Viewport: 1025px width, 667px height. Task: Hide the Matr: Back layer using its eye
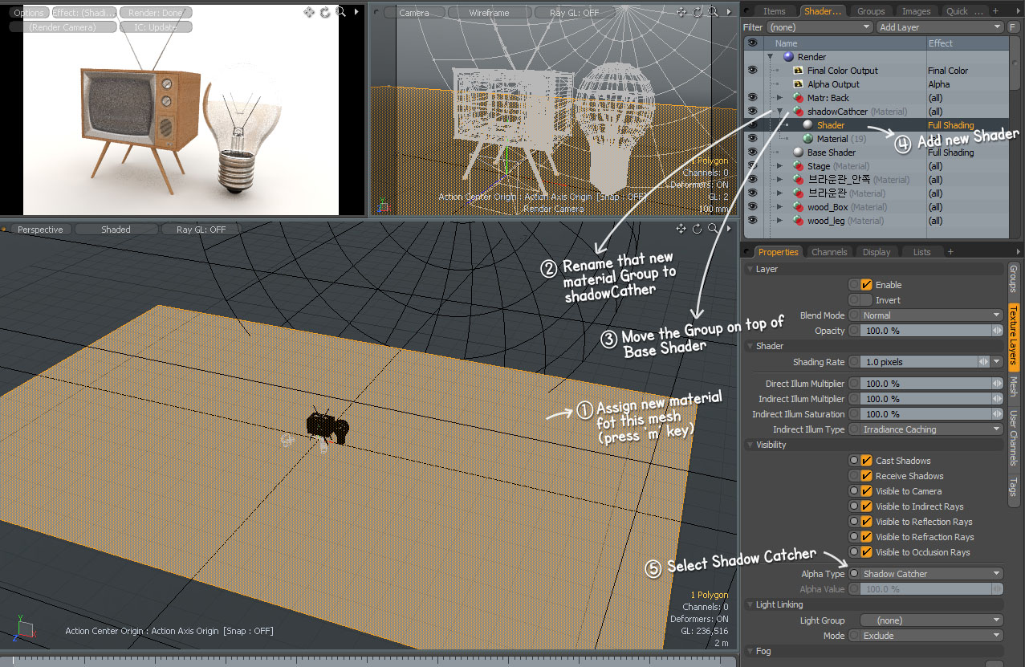point(753,98)
